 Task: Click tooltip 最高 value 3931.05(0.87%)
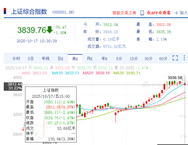pos(61,107)
